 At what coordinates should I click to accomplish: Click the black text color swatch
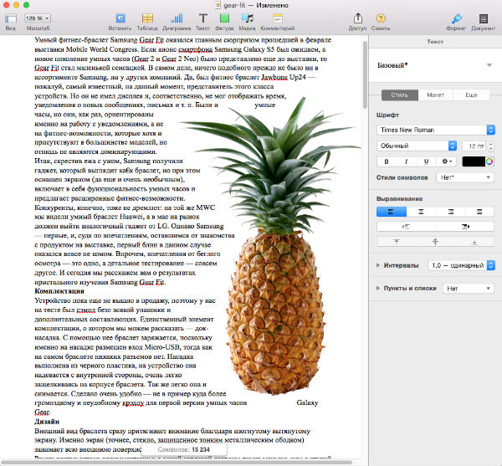pos(473,161)
